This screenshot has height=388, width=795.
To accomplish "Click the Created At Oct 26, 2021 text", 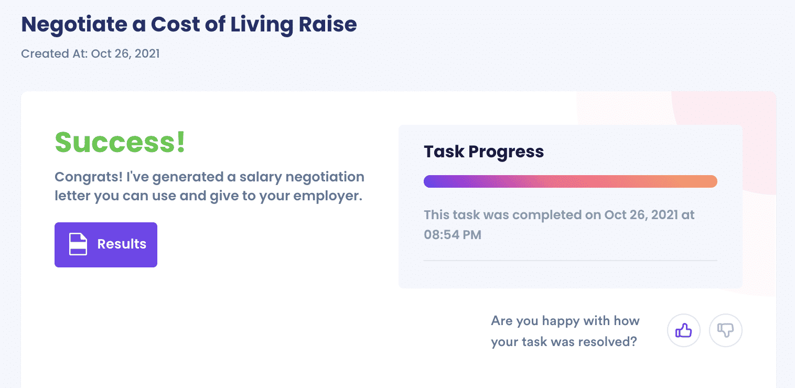I will [90, 53].
